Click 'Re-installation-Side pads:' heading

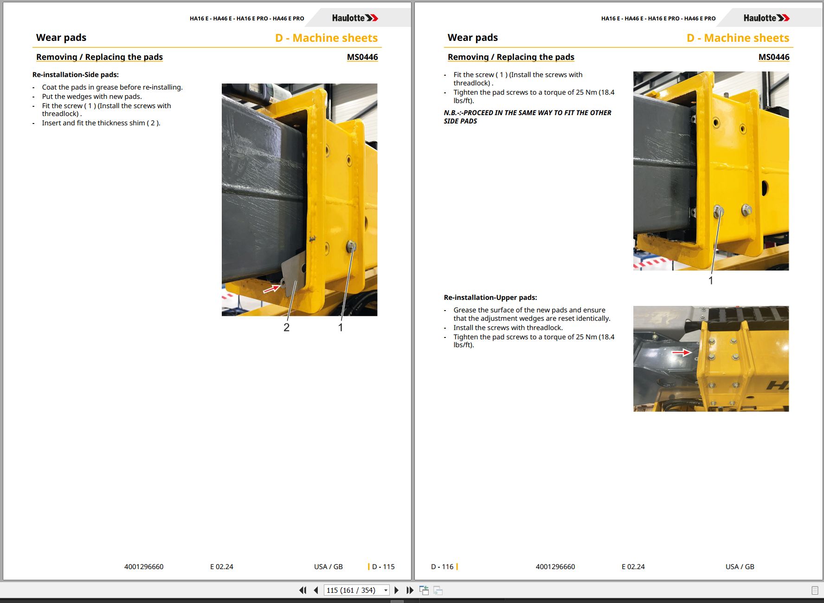(76, 75)
